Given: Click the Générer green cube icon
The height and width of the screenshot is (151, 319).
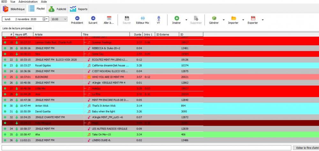Looking at the screenshot, I should pyautogui.click(x=214, y=18).
